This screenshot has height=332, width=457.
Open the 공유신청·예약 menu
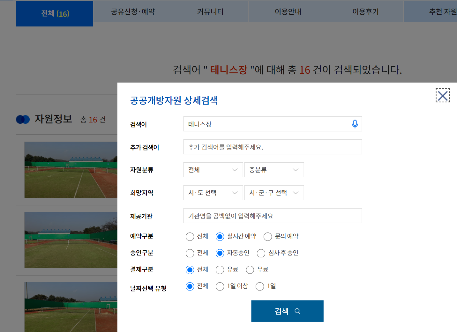[132, 11]
